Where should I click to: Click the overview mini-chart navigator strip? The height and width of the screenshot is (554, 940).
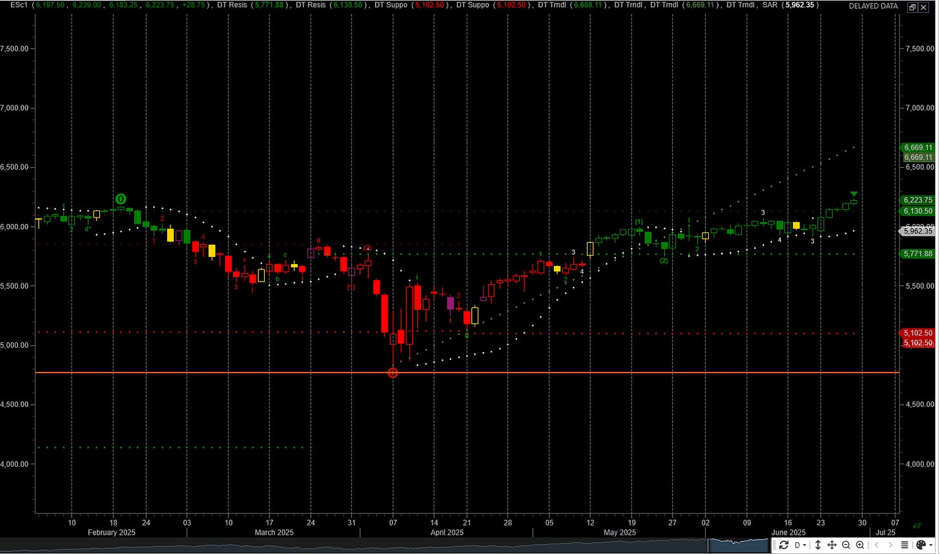tap(385, 546)
